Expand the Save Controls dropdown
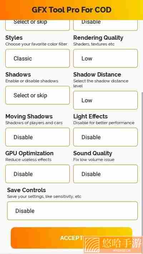The height and width of the screenshot is (254, 143). [72, 211]
